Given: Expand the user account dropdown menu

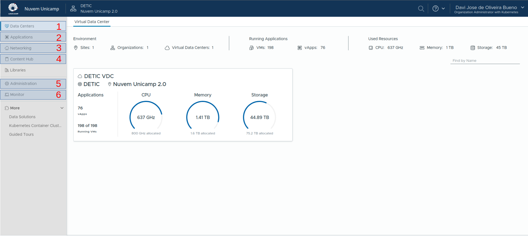Looking at the screenshot, I should tap(522, 7).
